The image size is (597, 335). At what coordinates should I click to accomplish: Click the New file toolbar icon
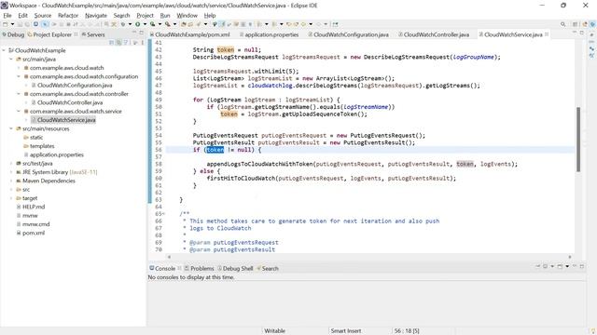click(x=5, y=24)
